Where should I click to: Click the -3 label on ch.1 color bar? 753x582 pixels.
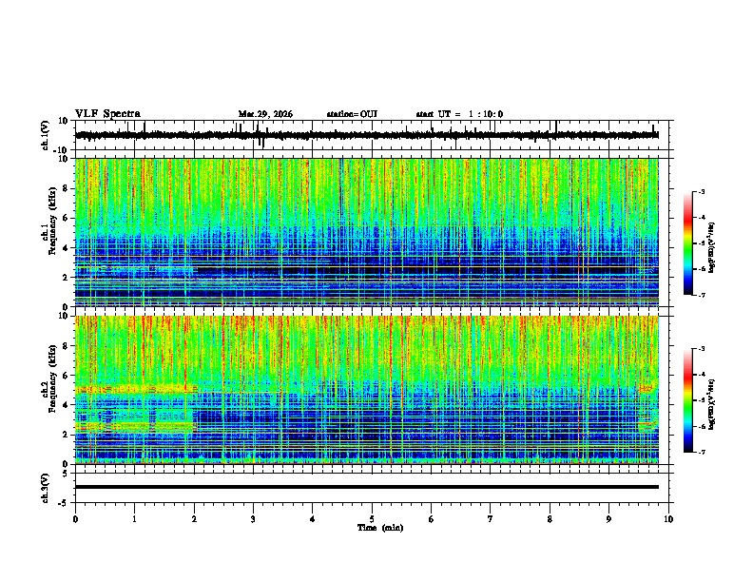pyautogui.click(x=702, y=192)
